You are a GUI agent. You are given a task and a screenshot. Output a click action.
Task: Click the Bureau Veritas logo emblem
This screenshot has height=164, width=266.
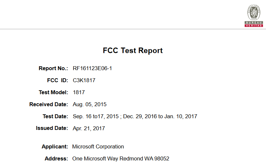(254, 12)
